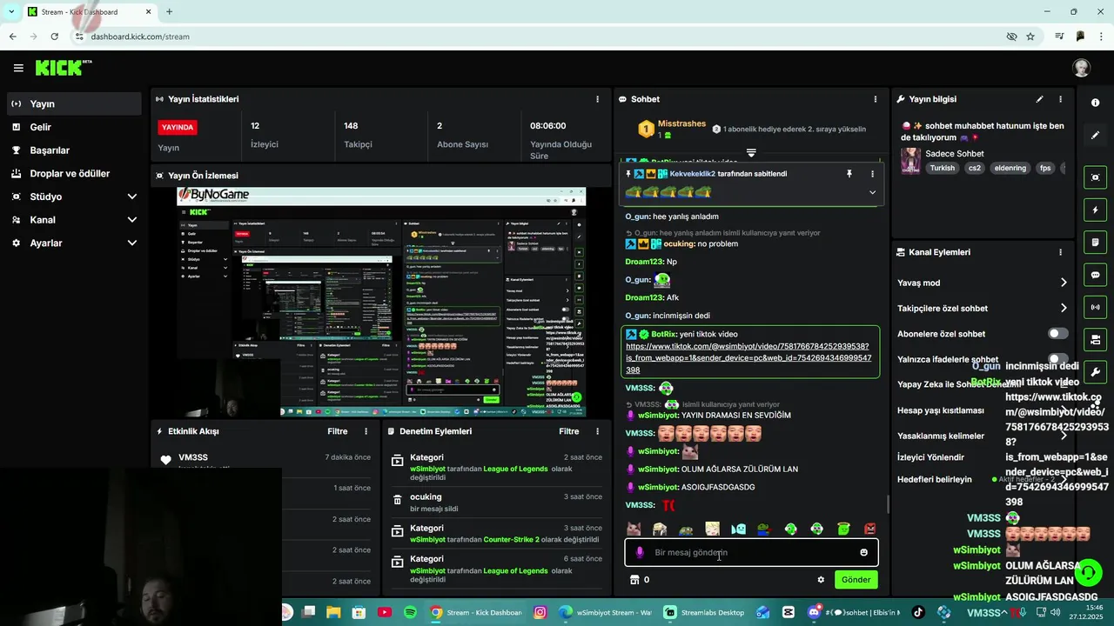This screenshot has width=1114, height=626.
Task: Open Yasaklanmış kelimeler setting
Action: 982,436
